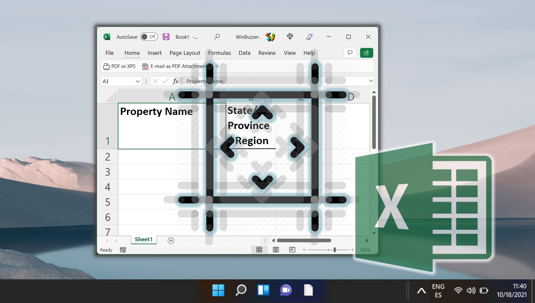Click the 190% zoom level
Image resolution: width=535 pixels, height=303 pixels.
(x=365, y=250)
